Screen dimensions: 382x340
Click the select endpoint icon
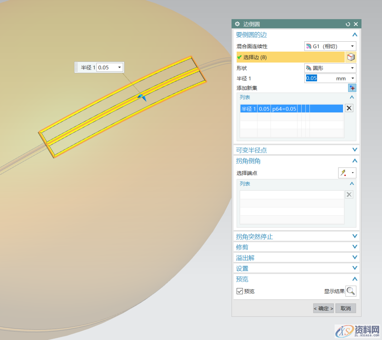tap(343, 173)
